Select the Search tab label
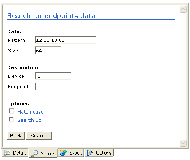The image size is (190, 160). click(48, 154)
